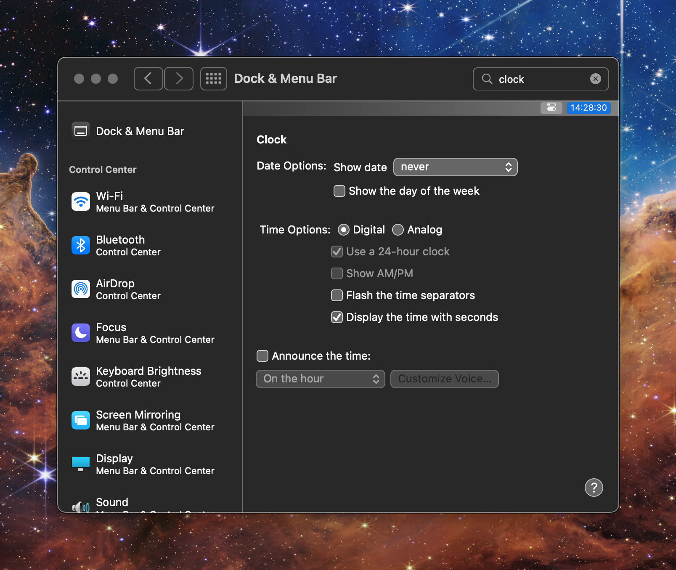Expand the On the hour dropdown
The width and height of the screenshot is (676, 570).
click(x=321, y=379)
